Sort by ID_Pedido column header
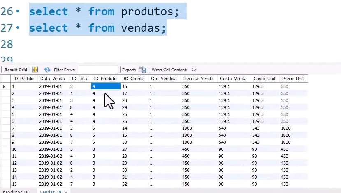Image resolution: width=341 pixels, height=193 pixels. (23, 79)
